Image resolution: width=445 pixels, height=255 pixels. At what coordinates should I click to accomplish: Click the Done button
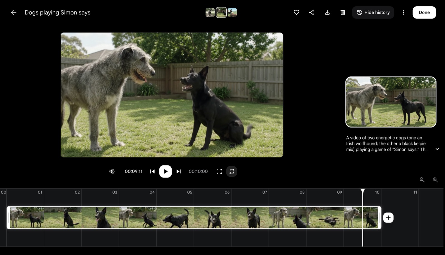tap(424, 12)
